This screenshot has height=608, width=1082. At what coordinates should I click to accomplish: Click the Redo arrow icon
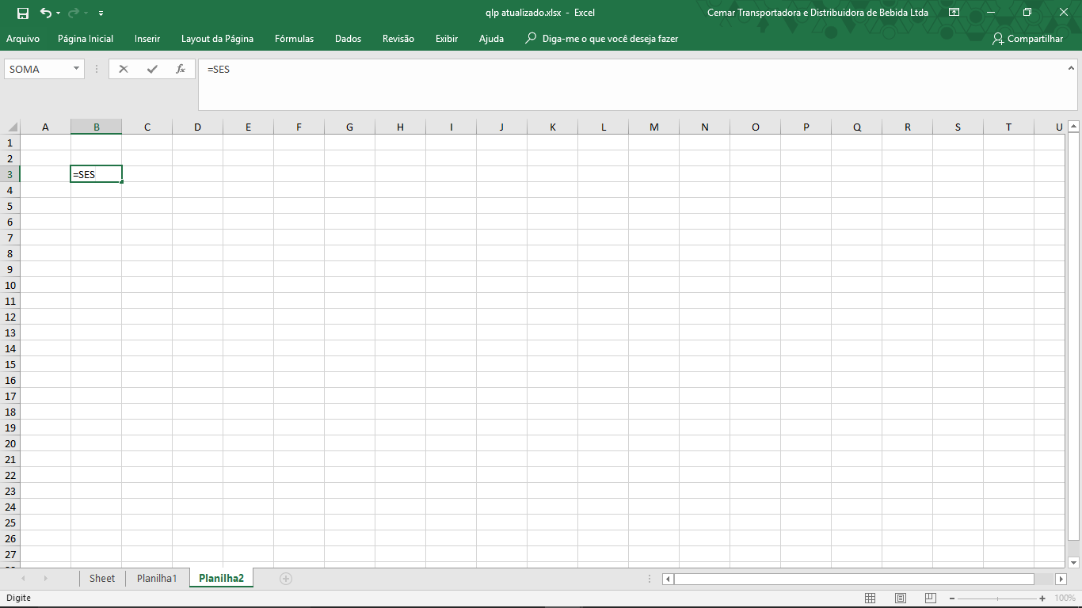[74, 13]
